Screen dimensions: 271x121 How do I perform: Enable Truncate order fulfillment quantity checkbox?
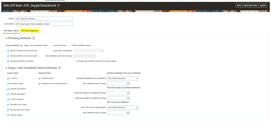[x=74, y=61]
